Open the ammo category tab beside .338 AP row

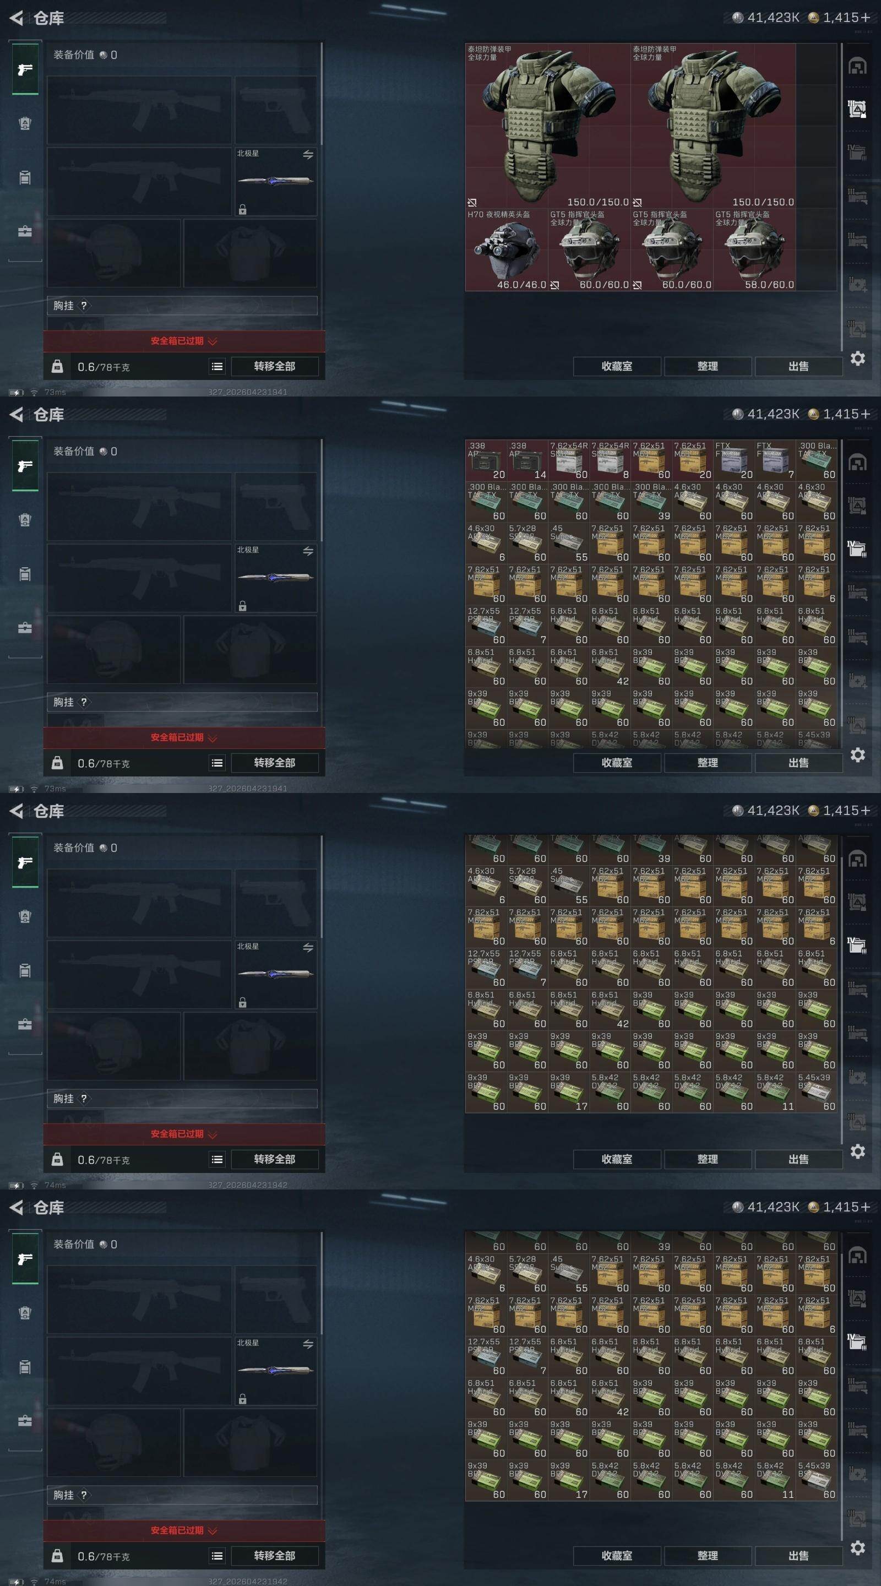(857, 548)
